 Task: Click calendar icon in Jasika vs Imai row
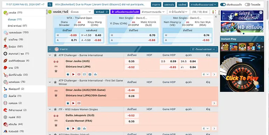tap(90, 74)
